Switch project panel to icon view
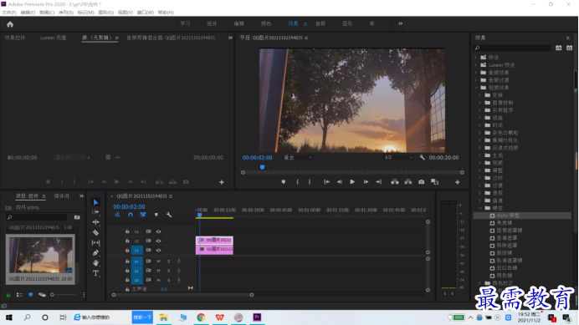Screen dimensions: 579x325 coord(31,295)
